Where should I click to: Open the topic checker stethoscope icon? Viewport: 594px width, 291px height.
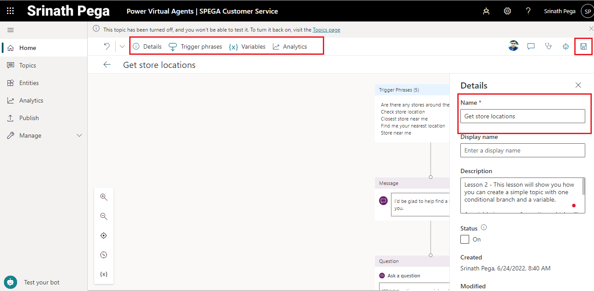pyautogui.click(x=548, y=46)
